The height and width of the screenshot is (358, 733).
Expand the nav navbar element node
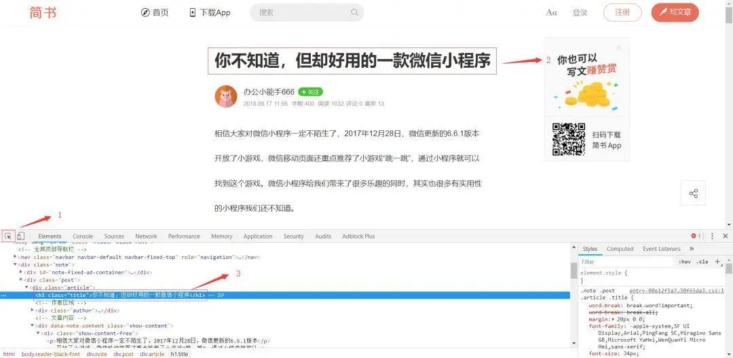pyautogui.click(x=16, y=257)
